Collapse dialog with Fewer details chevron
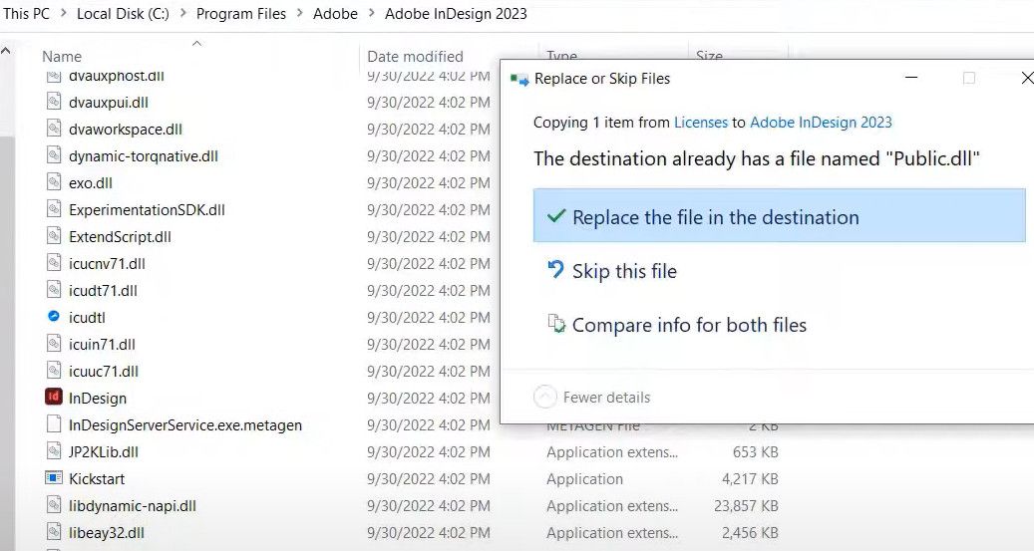1034x551 pixels. point(544,397)
